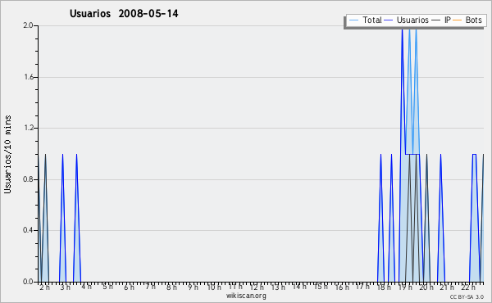This screenshot has width=492, height=303.
Task: Click the '18 h' x-axis label
Action: click(x=384, y=287)
